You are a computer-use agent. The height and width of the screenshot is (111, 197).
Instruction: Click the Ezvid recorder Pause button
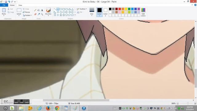tap(16, 101)
